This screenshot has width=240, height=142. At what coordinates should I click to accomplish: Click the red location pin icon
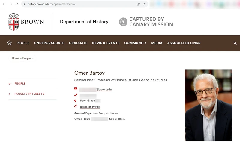[75, 101]
